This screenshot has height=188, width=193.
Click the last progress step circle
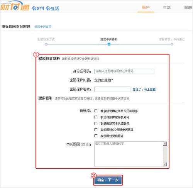click(x=172, y=44)
